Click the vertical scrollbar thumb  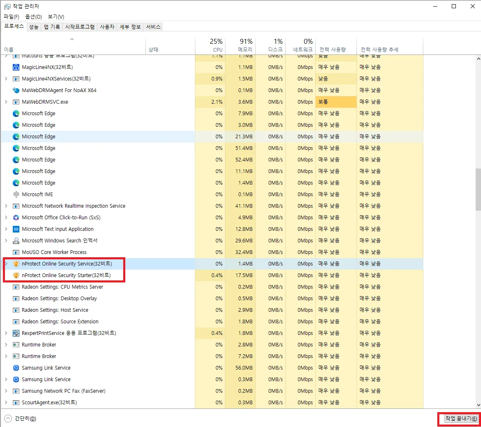point(478,190)
